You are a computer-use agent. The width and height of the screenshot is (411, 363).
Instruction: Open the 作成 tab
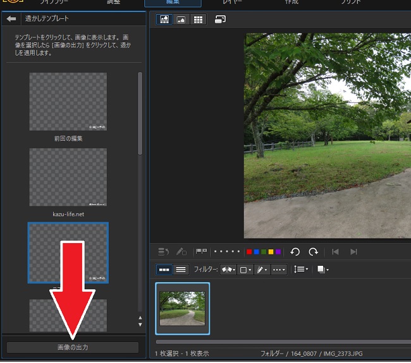pos(291,3)
